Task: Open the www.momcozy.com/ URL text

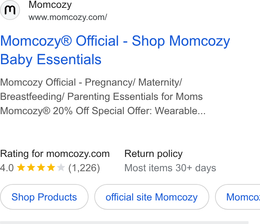Action: pos(68,17)
